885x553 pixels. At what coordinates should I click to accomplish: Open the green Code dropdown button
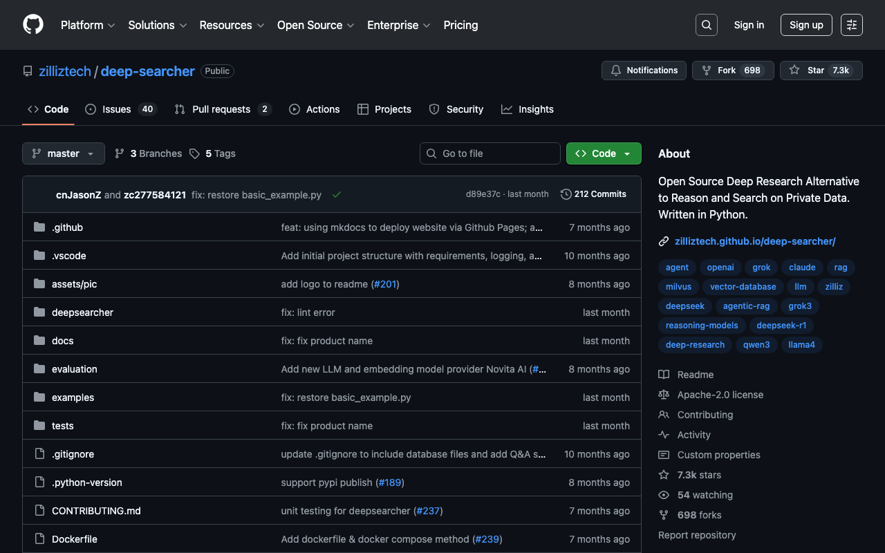coord(603,153)
